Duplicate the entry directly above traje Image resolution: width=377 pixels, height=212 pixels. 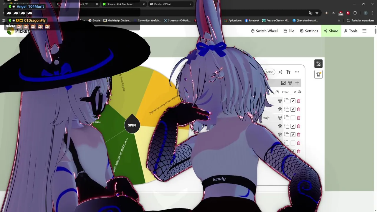(x=287, y=109)
